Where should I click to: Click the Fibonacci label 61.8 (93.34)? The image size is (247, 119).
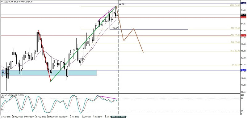click(x=235, y=42)
